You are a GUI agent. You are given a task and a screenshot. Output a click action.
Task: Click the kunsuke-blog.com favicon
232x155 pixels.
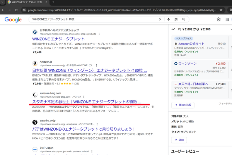coord(35,95)
